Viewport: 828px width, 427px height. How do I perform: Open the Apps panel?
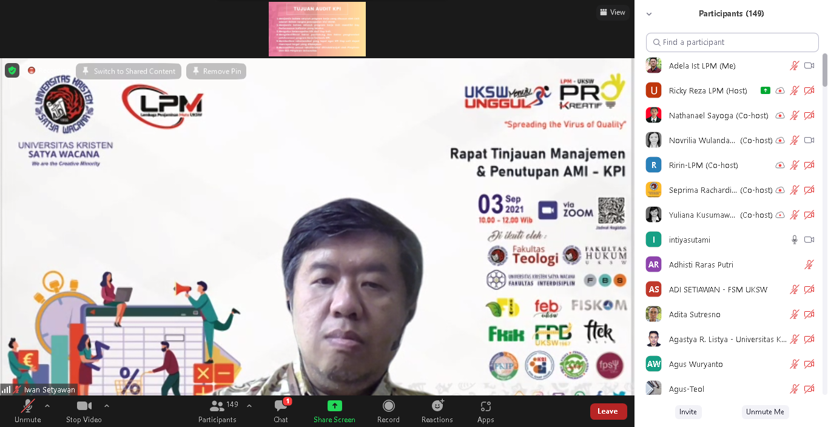485,411
